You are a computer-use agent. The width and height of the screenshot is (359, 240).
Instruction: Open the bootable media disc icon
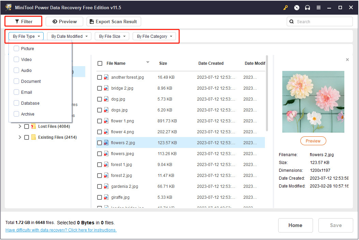(x=297, y=7)
